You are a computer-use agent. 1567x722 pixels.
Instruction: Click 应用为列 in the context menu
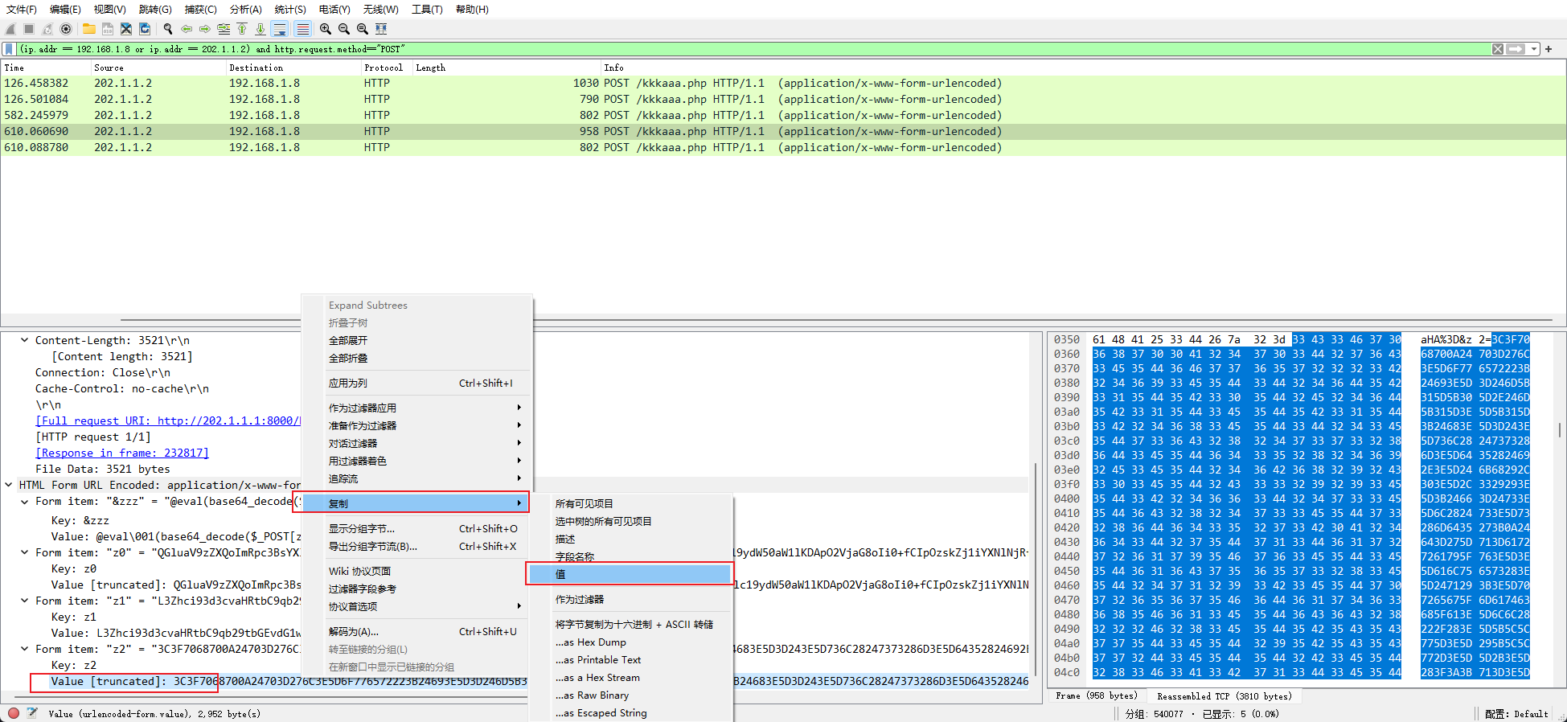(416, 383)
